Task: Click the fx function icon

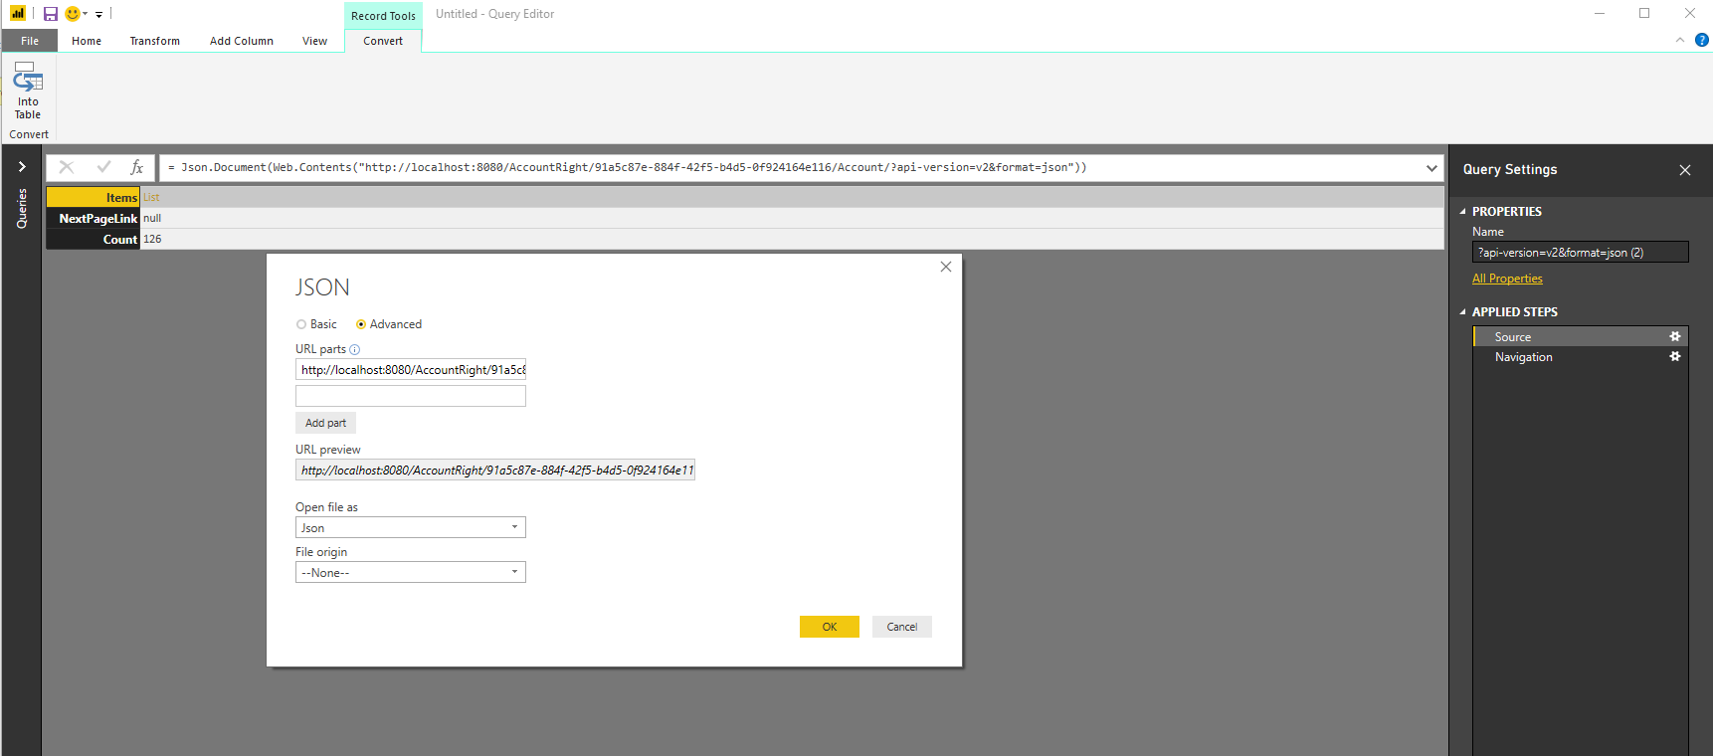Action: pyautogui.click(x=137, y=167)
